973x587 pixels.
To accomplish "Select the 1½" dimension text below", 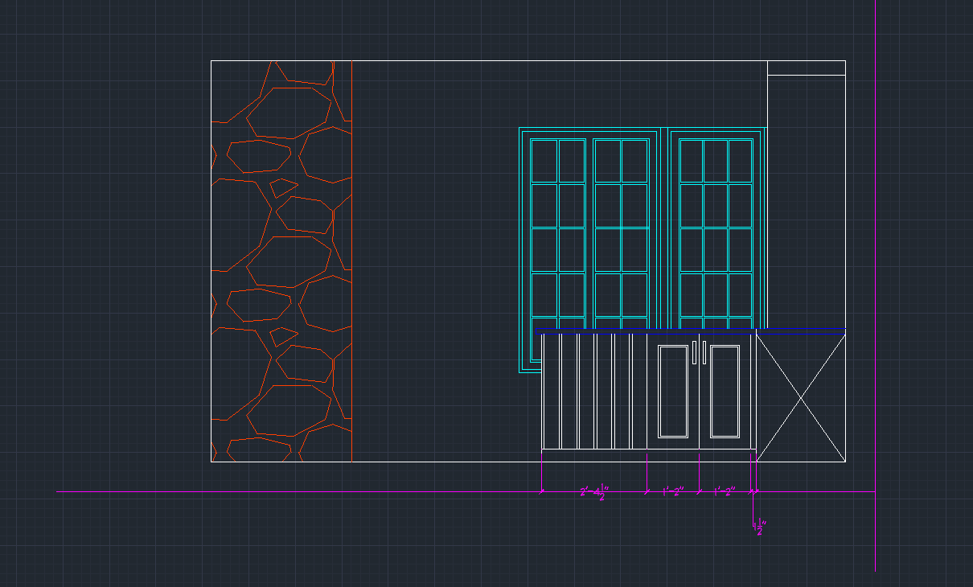I will click(x=761, y=527).
